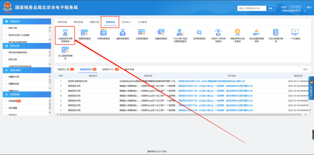
Task: Open the row 5 file name link
Action: [x=215, y=100]
